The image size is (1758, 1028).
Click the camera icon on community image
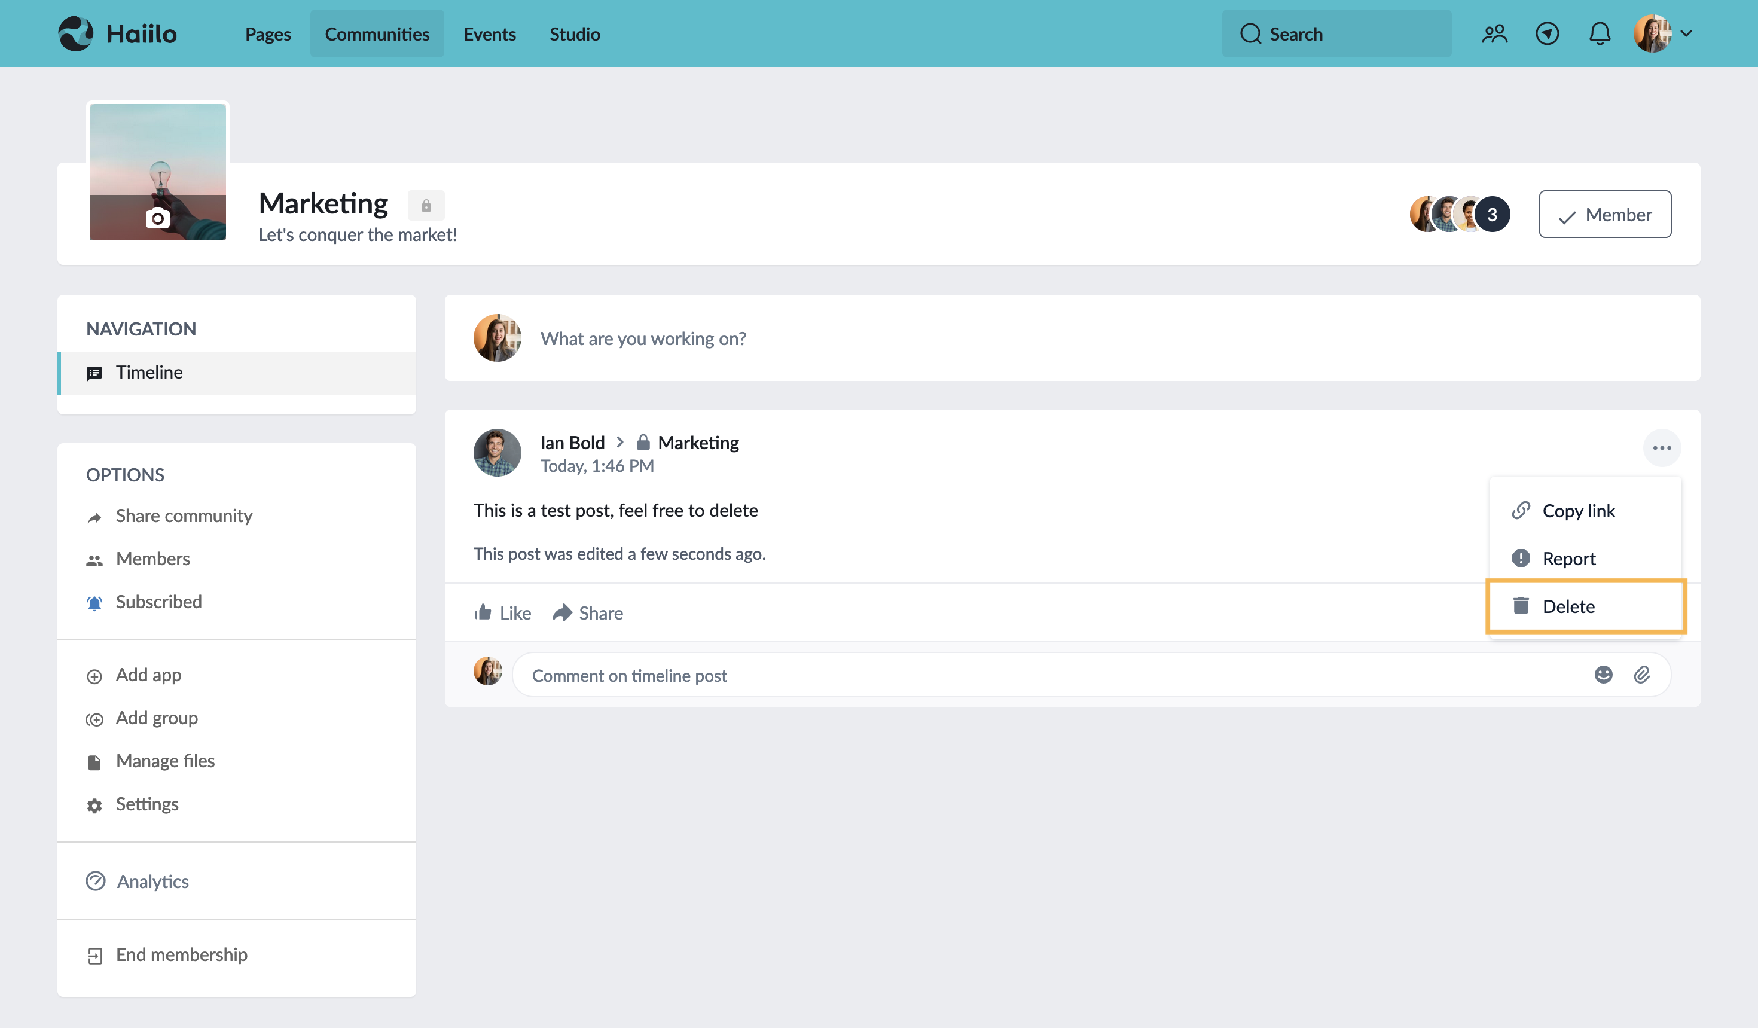(158, 218)
